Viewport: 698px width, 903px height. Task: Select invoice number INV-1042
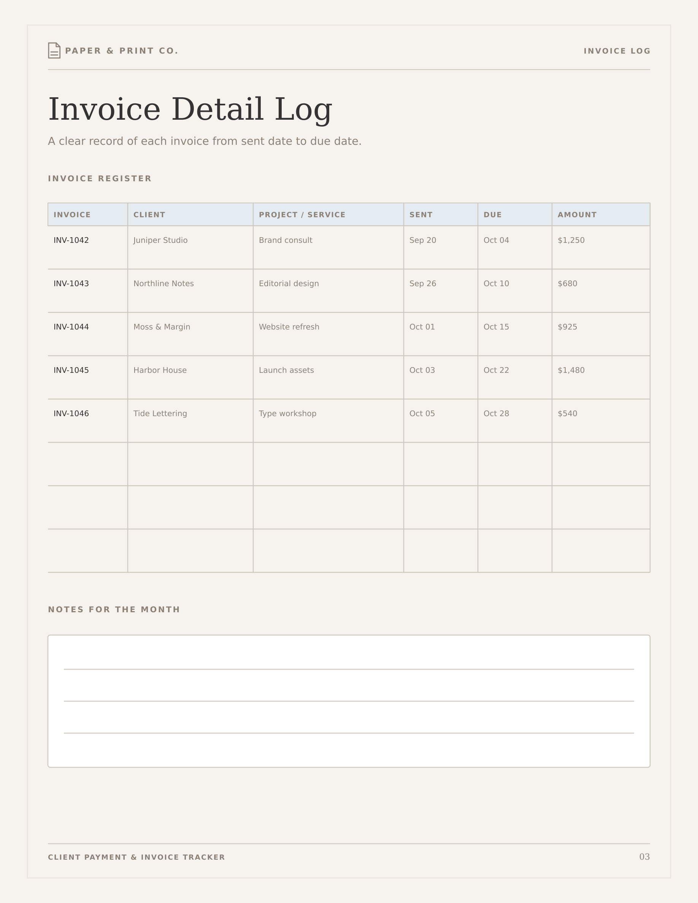[x=71, y=240]
